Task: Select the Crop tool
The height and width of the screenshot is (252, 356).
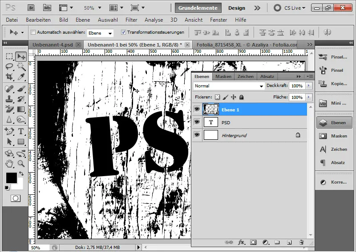Action: (x=9, y=77)
